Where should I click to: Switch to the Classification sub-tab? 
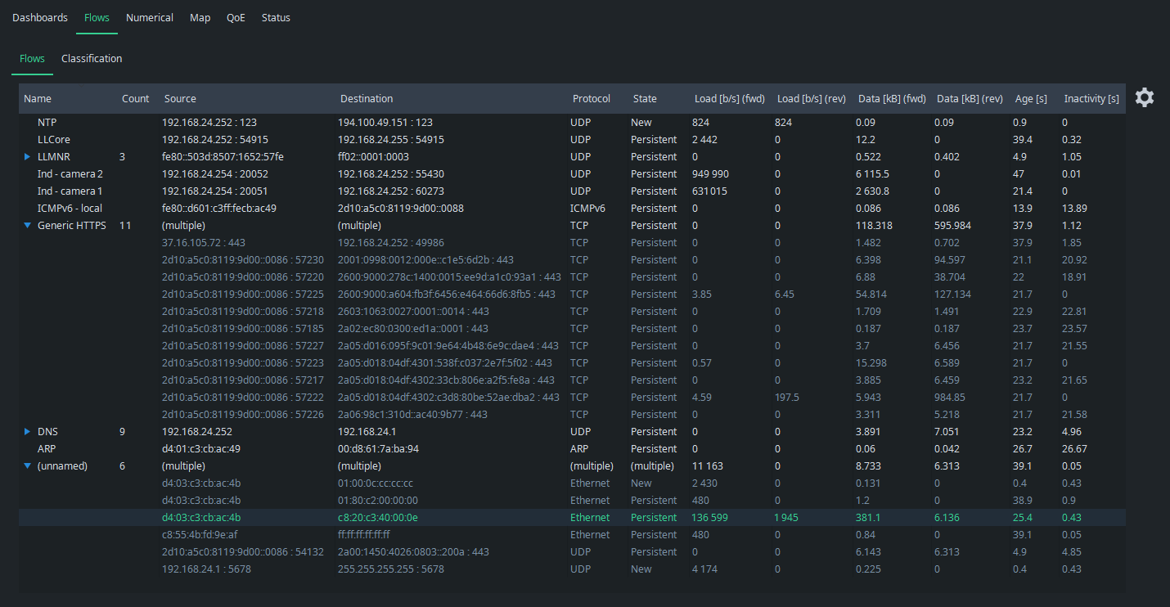(92, 59)
